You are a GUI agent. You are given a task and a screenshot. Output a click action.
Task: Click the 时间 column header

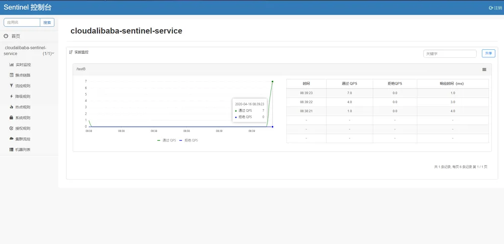[306, 84]
